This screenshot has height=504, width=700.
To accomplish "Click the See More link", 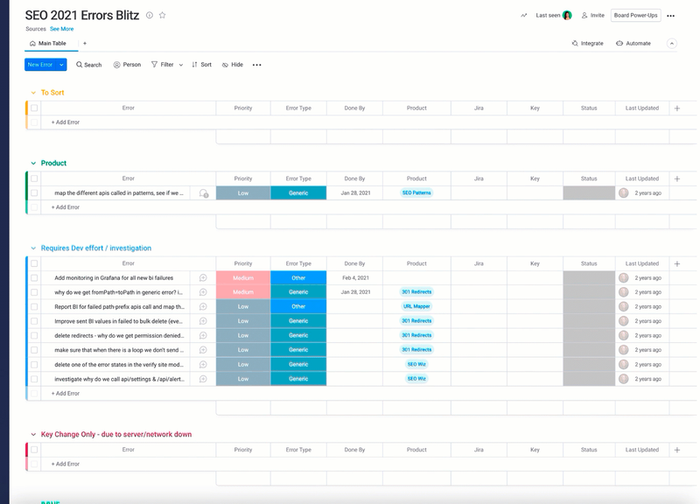I will click(x=61, y=29).
